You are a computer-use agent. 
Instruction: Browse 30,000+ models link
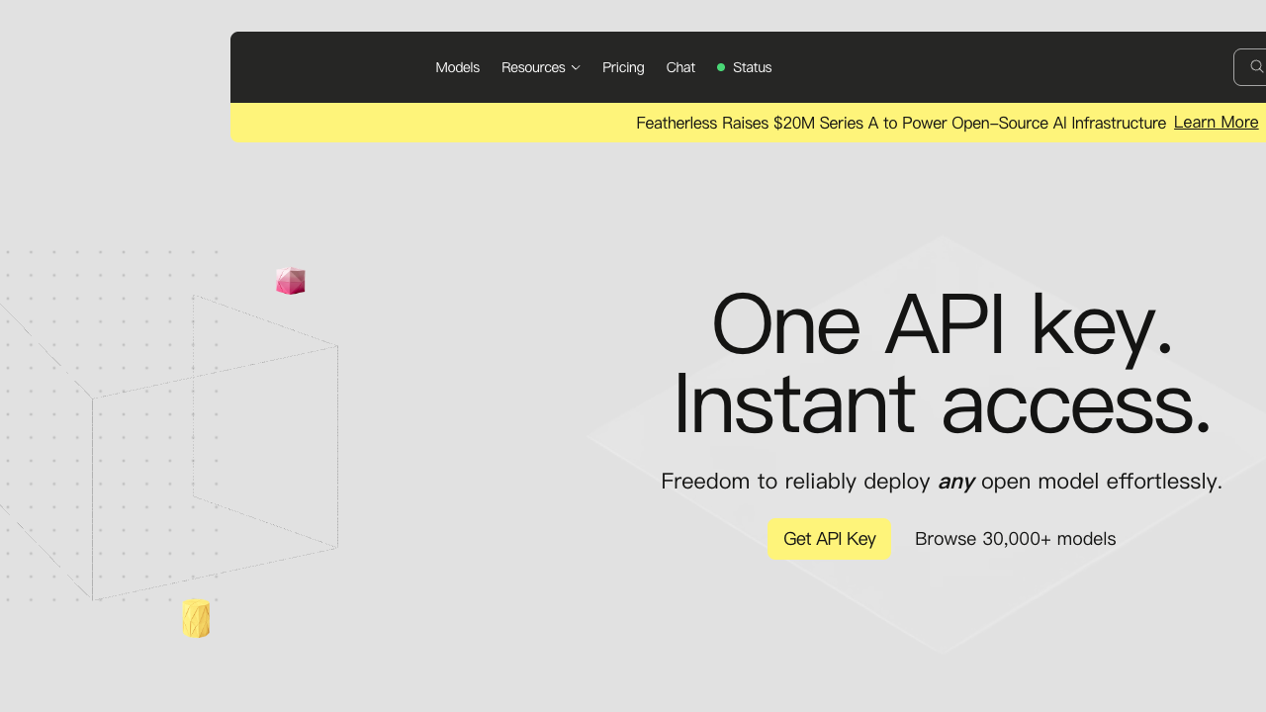(x=1015, y=539)
